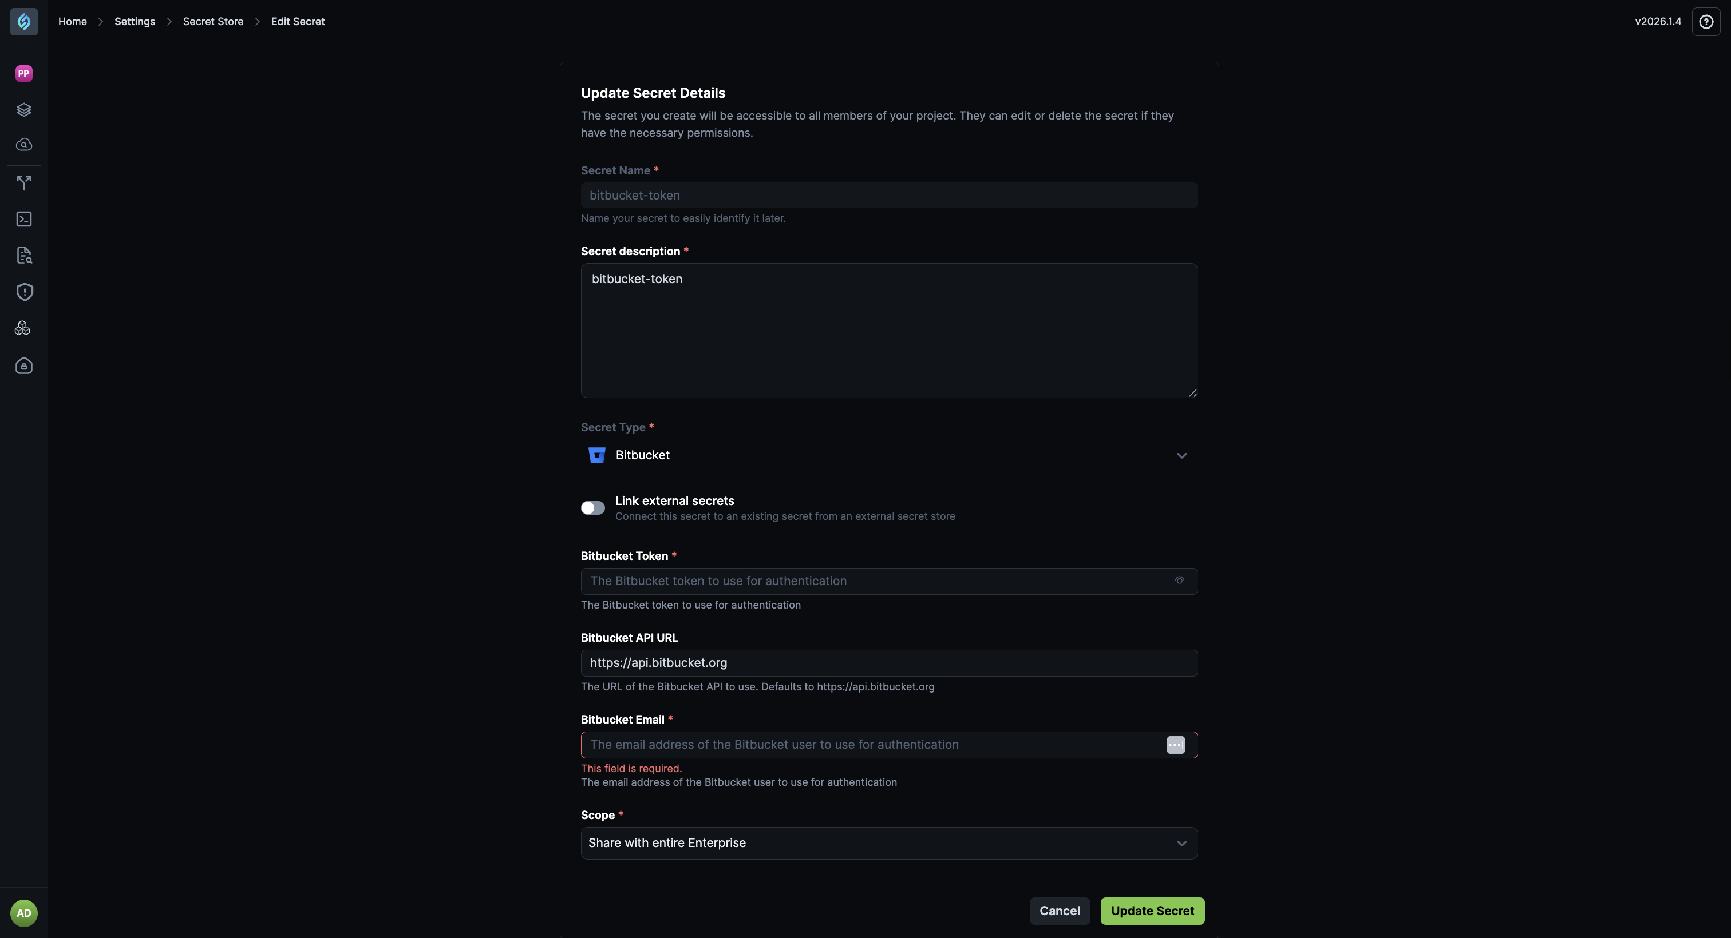Open the file search sidebar icon
This screenshot has width=1731, height=938.
coord(24,255)
